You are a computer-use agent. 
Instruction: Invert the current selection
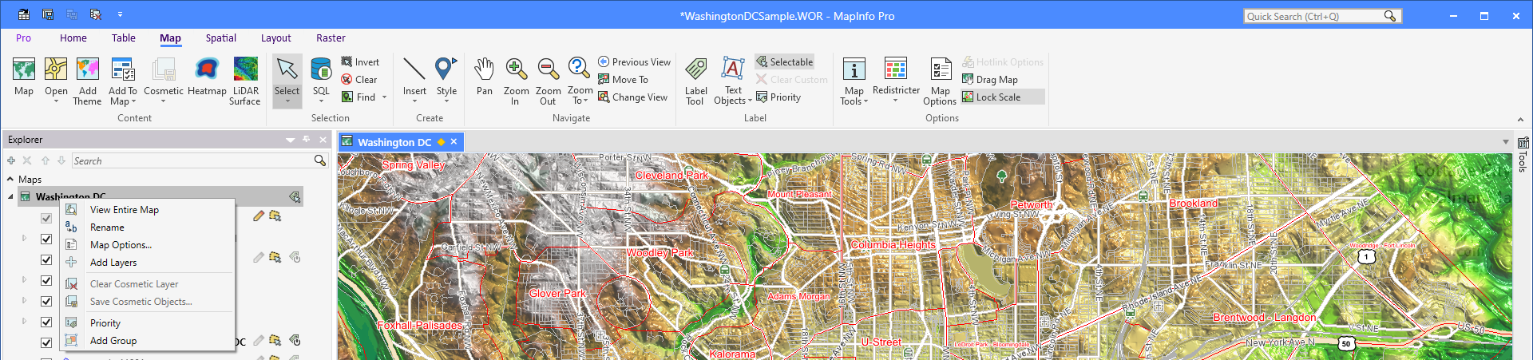pyautogui.click(x=360, y=62)
